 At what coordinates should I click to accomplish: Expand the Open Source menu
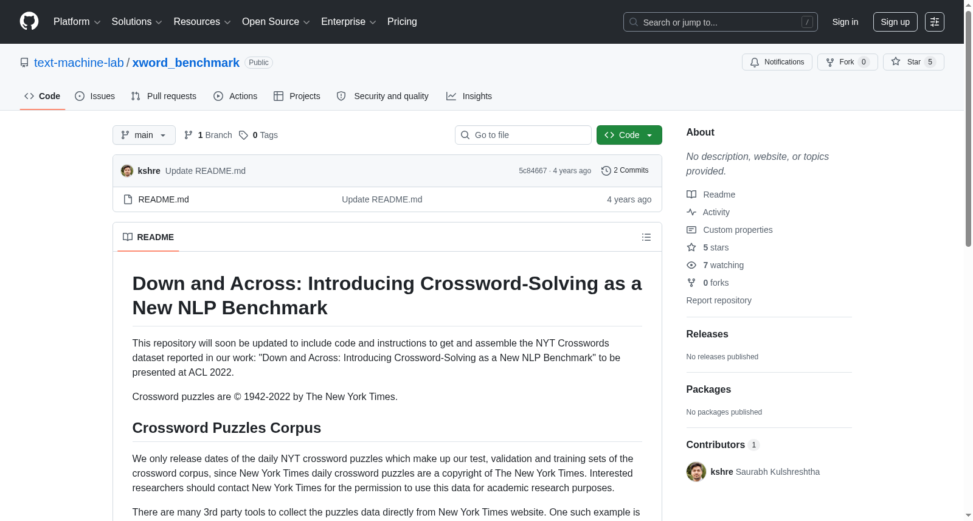coord(276,22)
